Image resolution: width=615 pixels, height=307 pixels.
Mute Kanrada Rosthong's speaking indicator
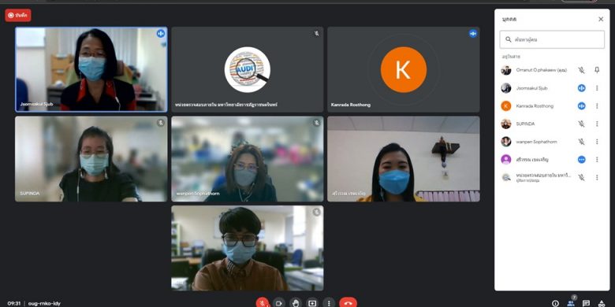coord(581,106)
